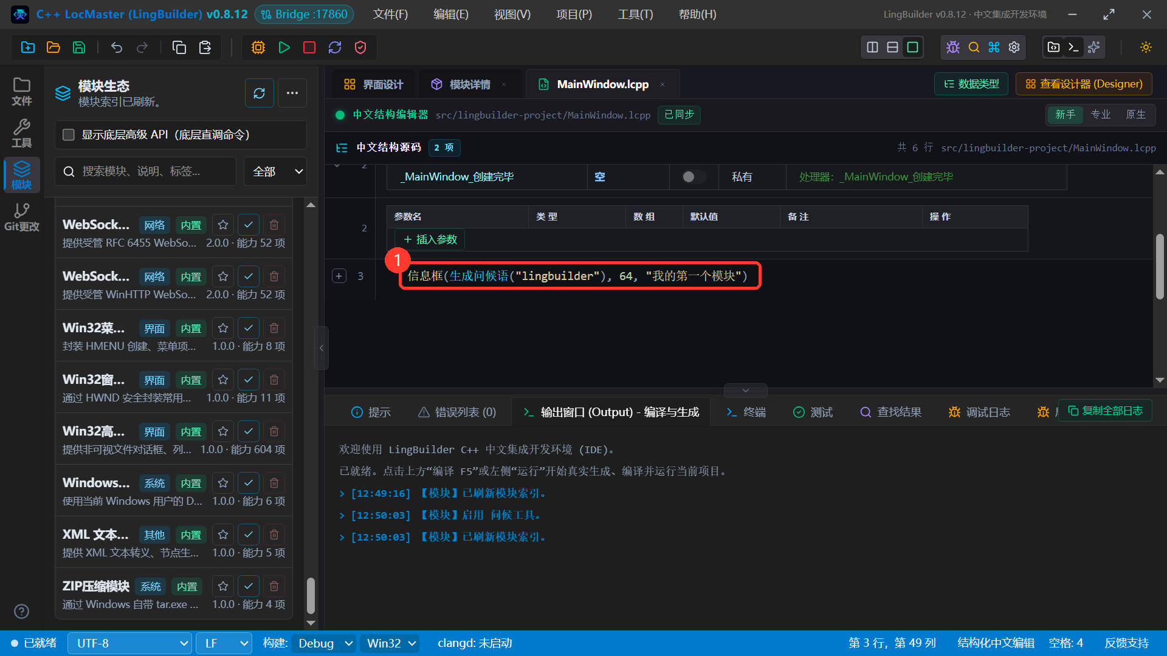Select the 新手 editing mode
1167x656 pixels.
[x=1065, y=114]
